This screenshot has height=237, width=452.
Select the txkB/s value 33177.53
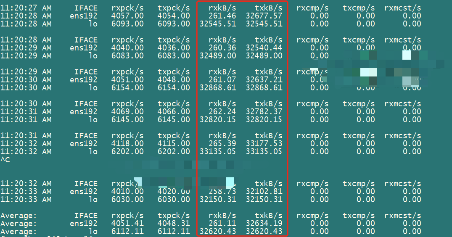pyautogui.click(x=264, y=144)
